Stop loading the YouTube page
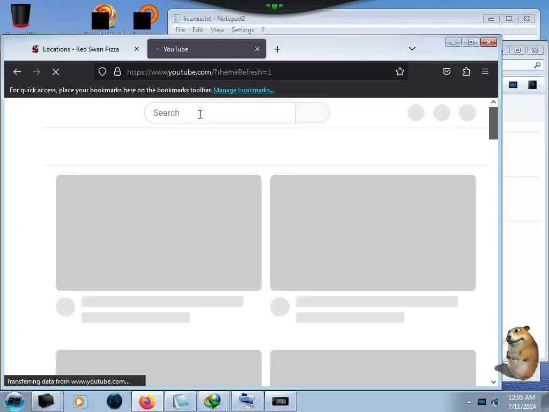 (x=56, y=72)
